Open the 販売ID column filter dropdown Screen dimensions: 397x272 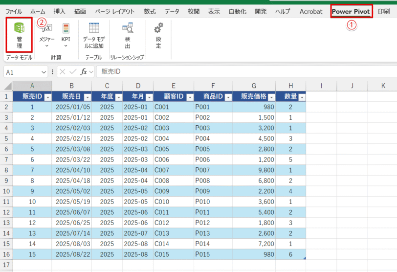coord(47,97)
